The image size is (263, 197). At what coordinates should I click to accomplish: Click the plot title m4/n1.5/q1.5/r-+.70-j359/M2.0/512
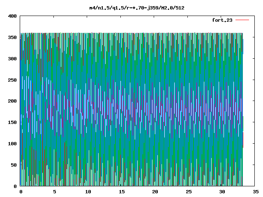[x=137, y=8]
